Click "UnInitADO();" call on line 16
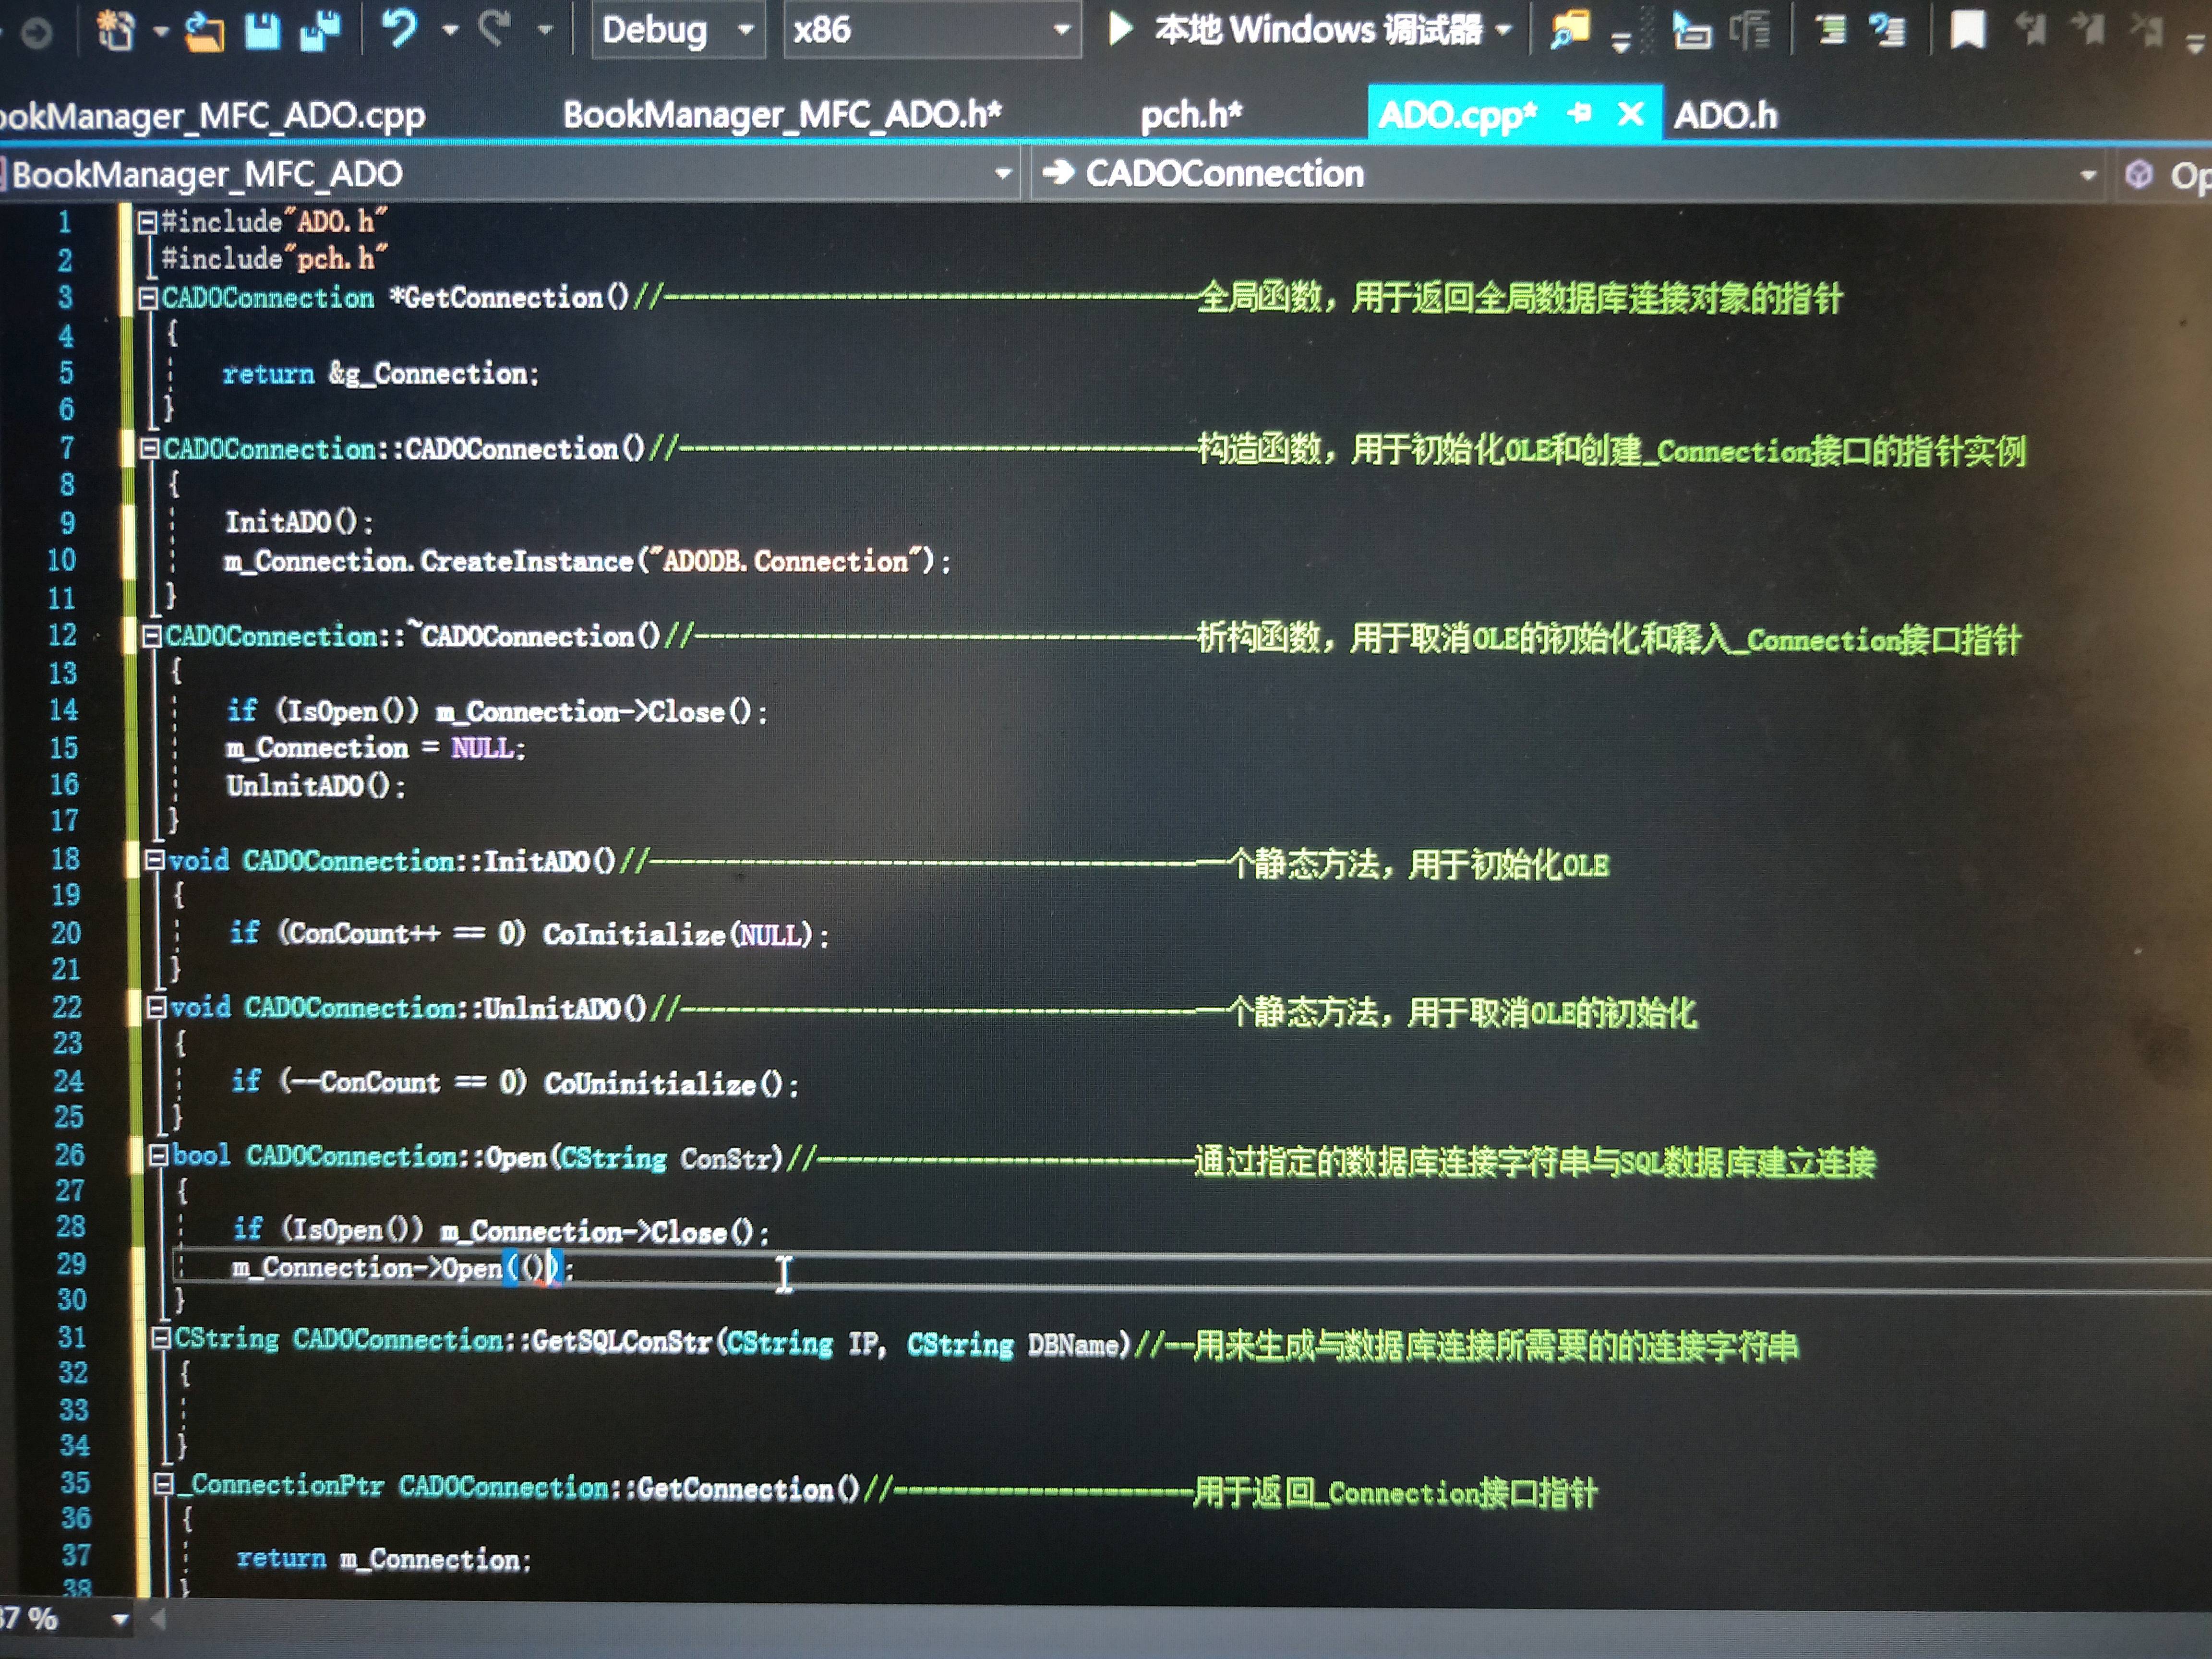2212x1659 pixels. (316, 786)
